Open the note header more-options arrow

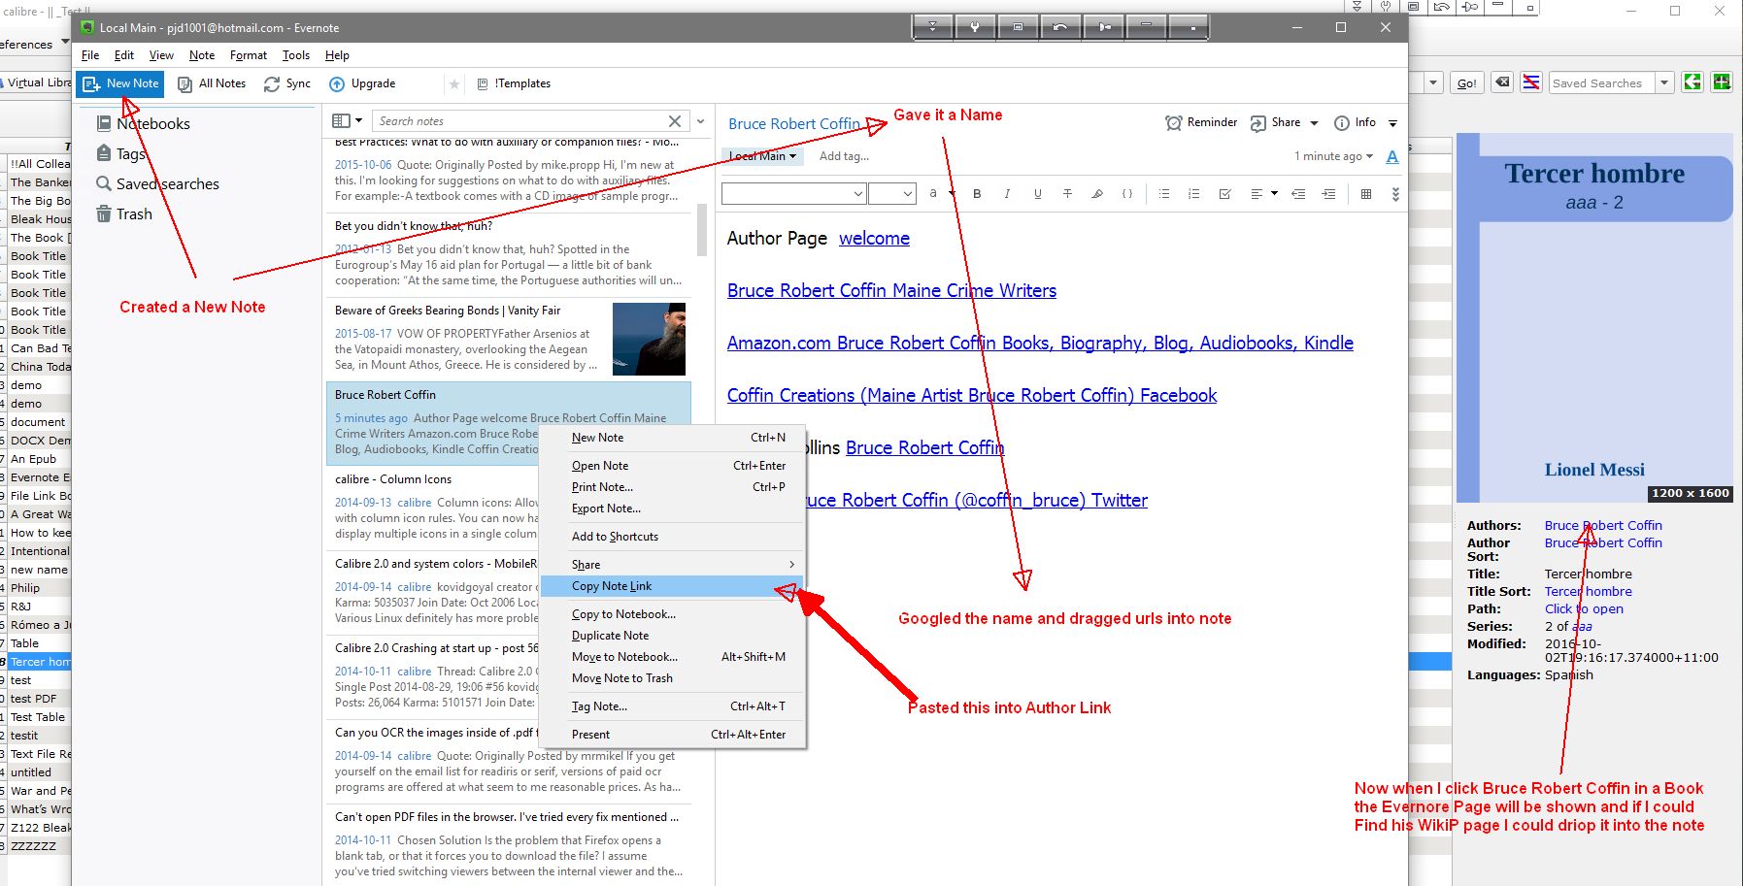coord(1392,123)
